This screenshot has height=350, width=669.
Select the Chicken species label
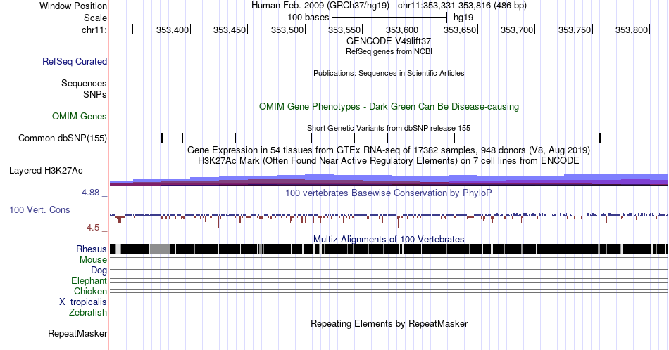90,291
